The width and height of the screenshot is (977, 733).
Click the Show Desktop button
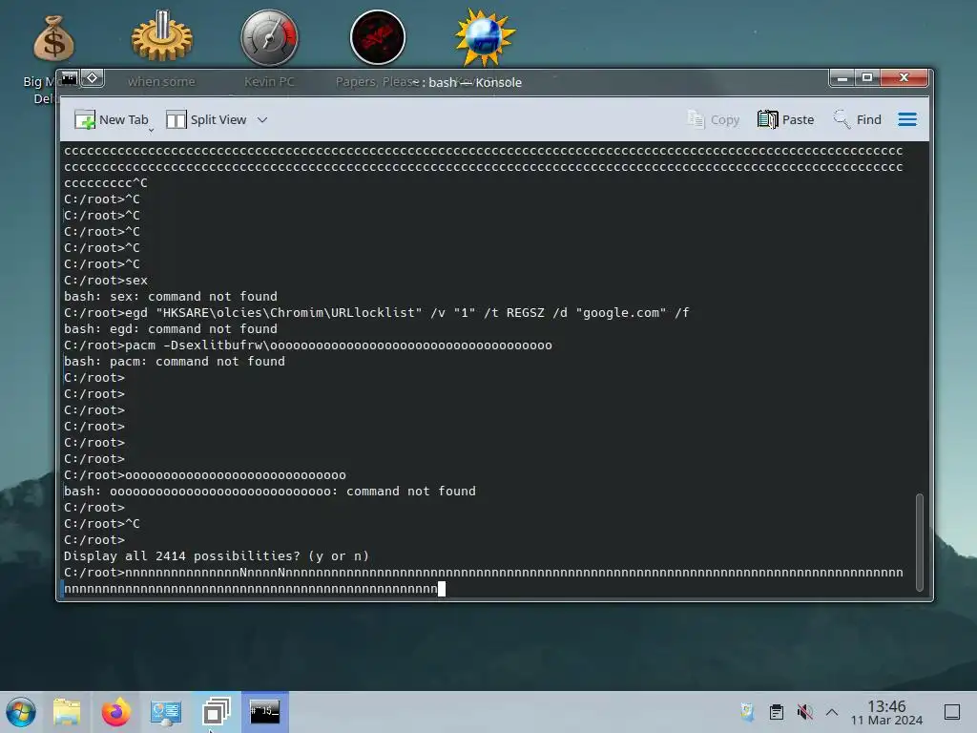pyautogui.click(x=952, y=712)
